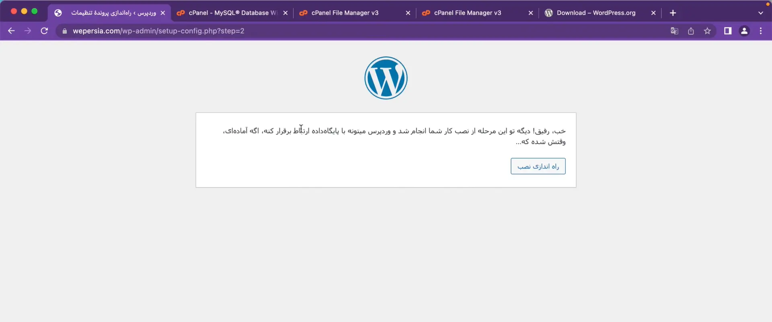The height and width of the screenshot is (322, 772).
Task: Go back with the browser back arrow
Action: point(11,31)
